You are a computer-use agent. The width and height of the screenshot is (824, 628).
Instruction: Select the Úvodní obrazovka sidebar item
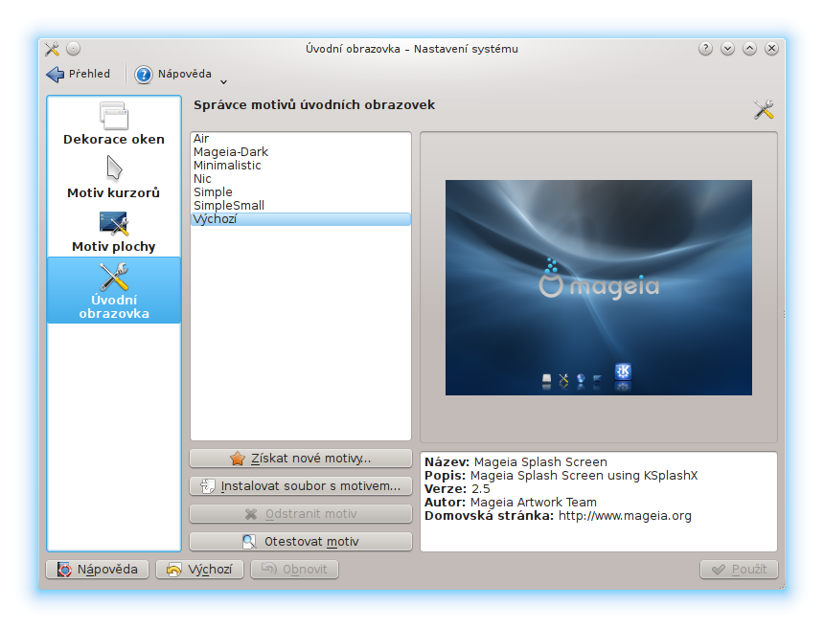(x=114, y=290)
